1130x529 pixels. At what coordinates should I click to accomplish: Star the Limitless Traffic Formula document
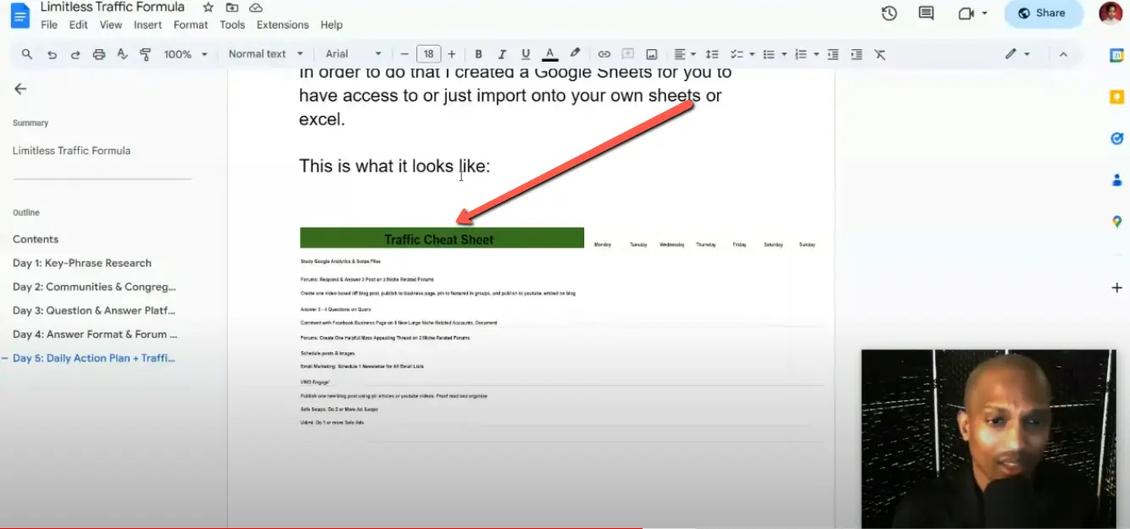point(209,8)
